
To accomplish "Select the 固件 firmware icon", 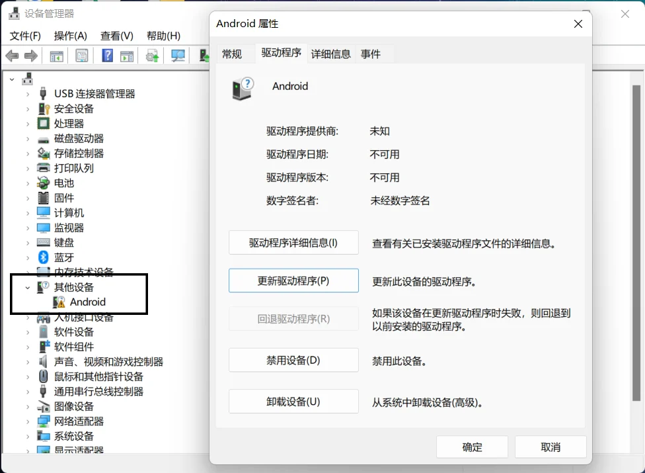I will (43, 198).
